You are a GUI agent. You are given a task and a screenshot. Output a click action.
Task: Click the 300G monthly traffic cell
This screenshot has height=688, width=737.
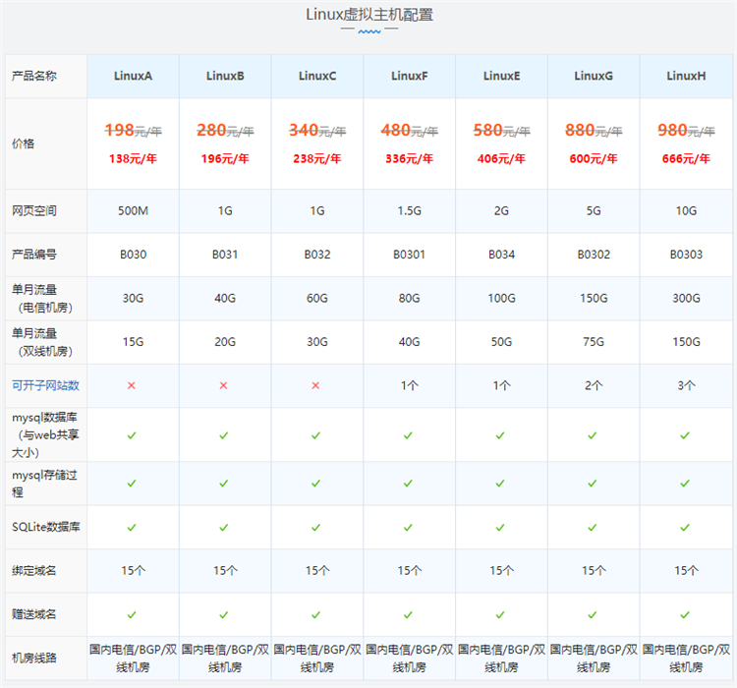686,299
